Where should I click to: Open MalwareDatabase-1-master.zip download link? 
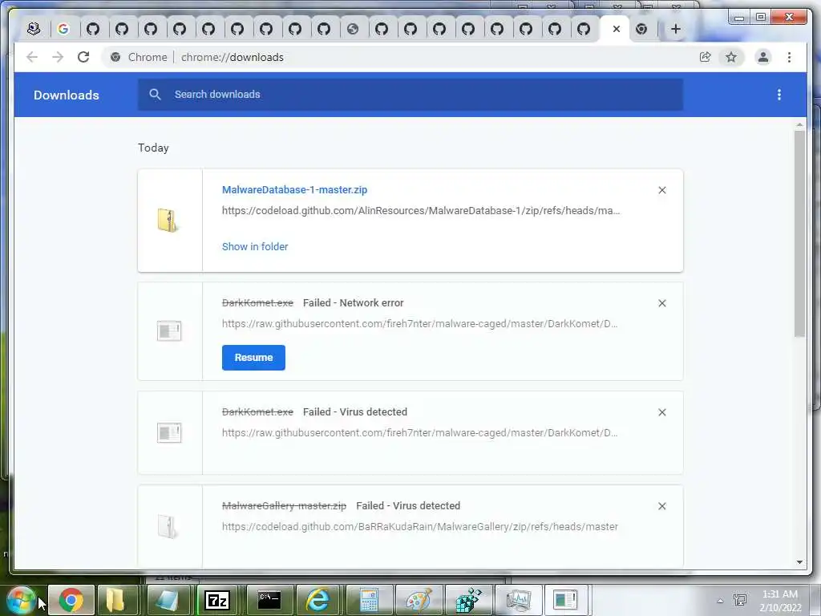click(294, 189)
